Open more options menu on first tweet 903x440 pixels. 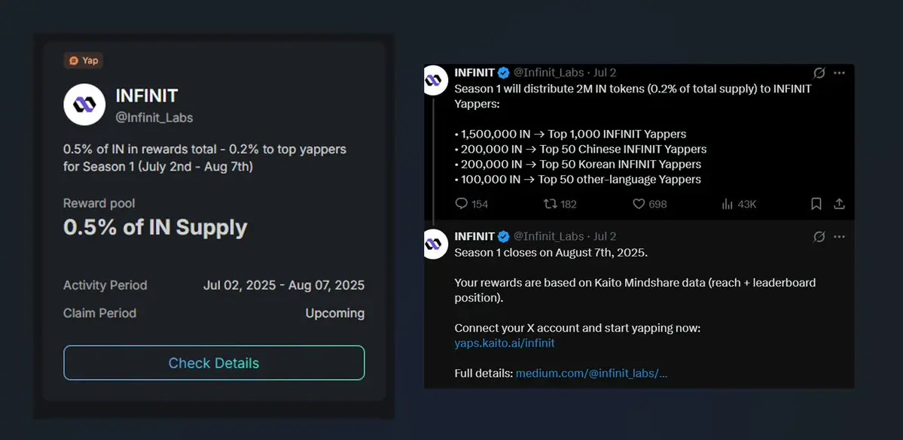(839, 73)
